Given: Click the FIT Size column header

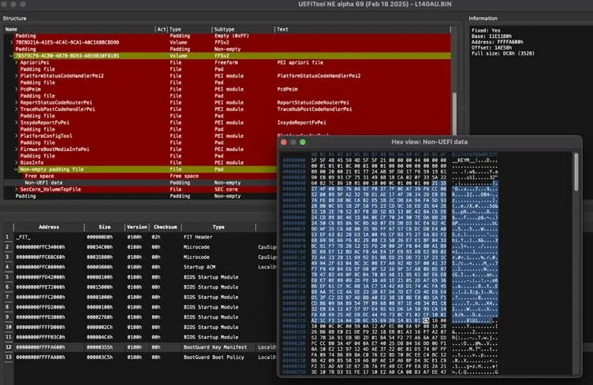Looking at the screenshot, I should (x=104, y=228).
